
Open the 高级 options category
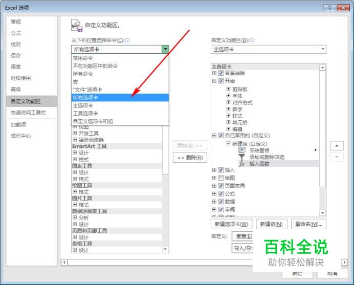pos(32,90)
